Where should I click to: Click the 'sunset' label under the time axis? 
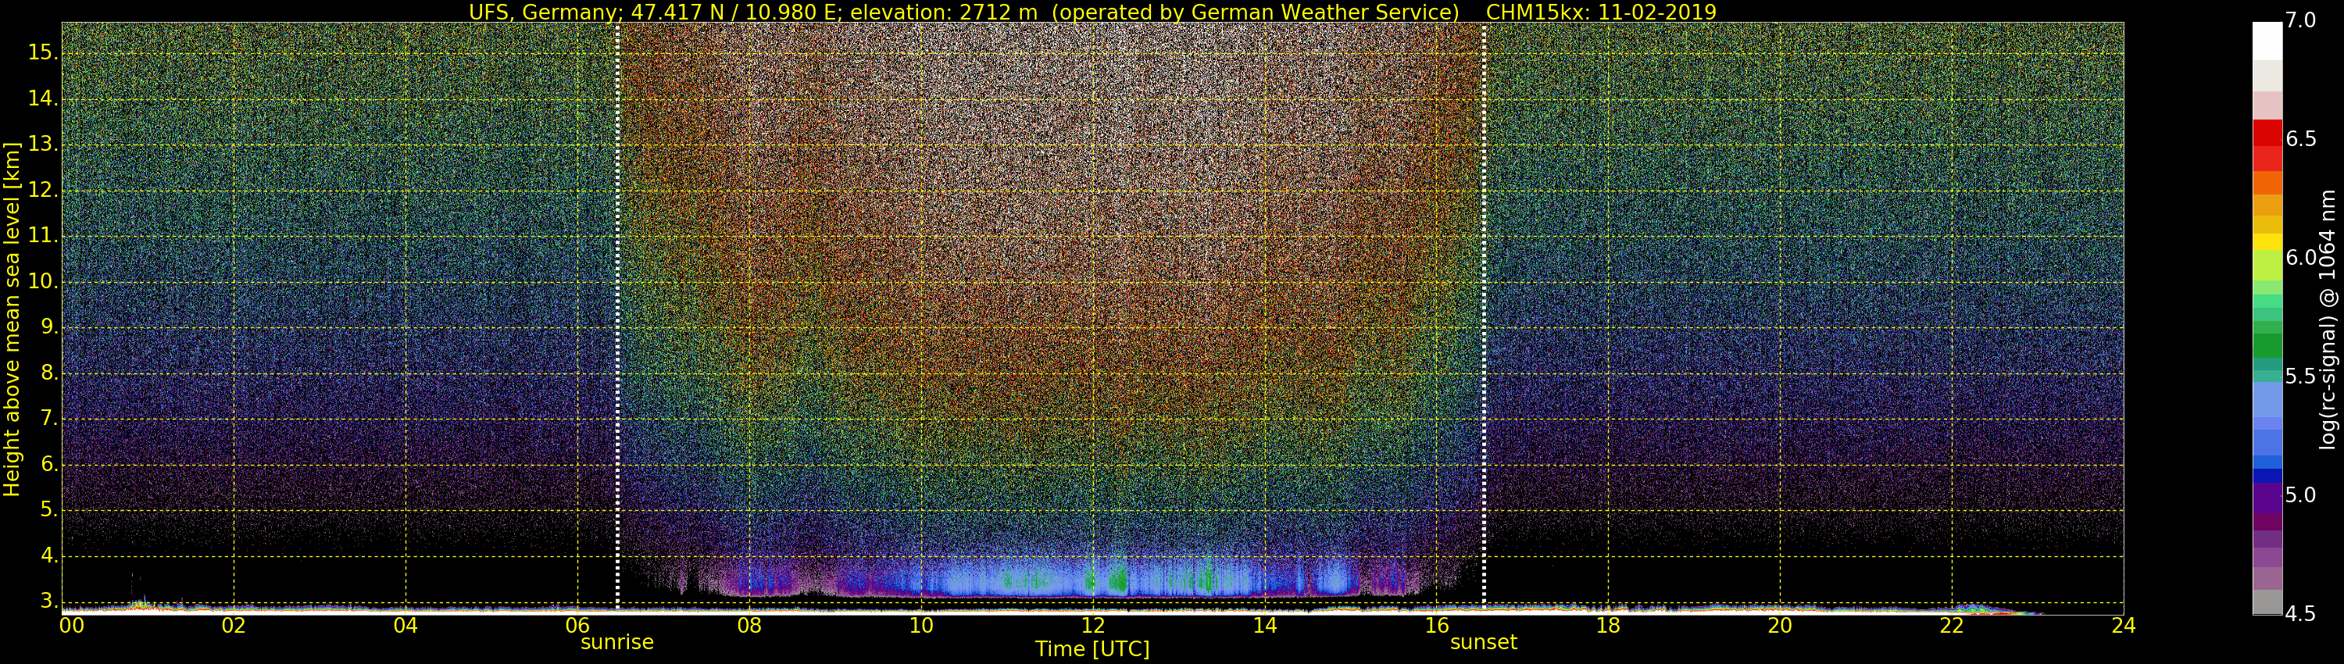point(1483,642)
